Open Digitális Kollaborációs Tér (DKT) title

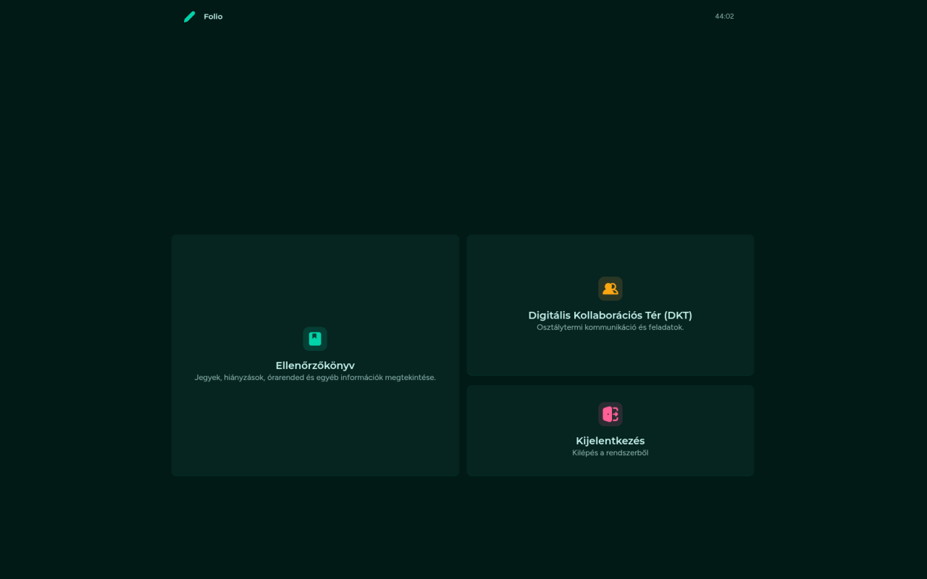tap(611, 316)
